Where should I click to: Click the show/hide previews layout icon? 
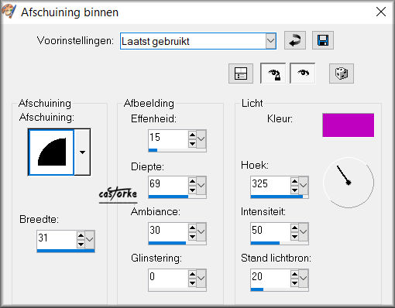(241, 74)
